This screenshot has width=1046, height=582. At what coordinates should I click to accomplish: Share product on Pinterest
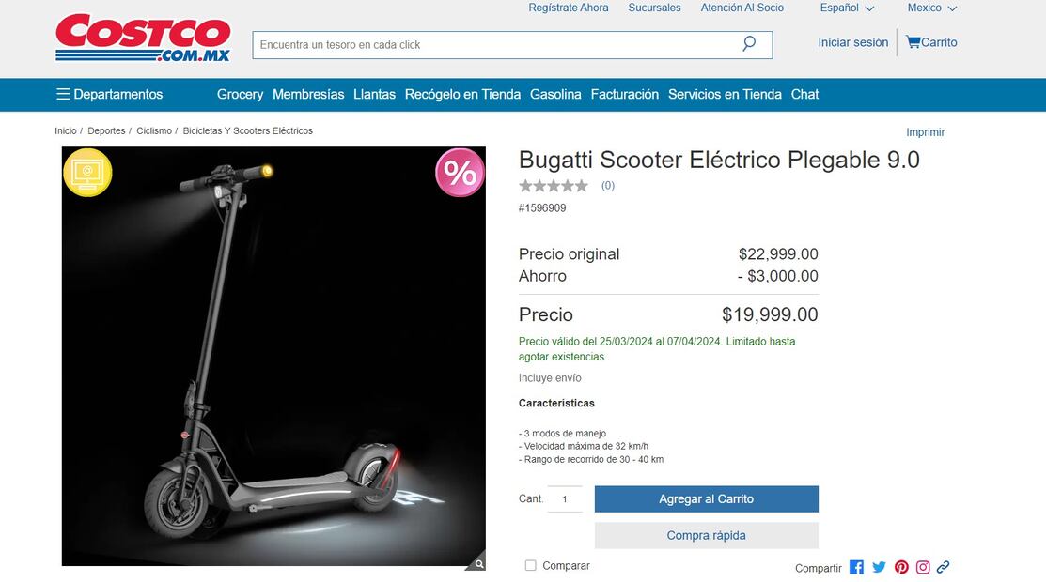click(x=901, y=567)
